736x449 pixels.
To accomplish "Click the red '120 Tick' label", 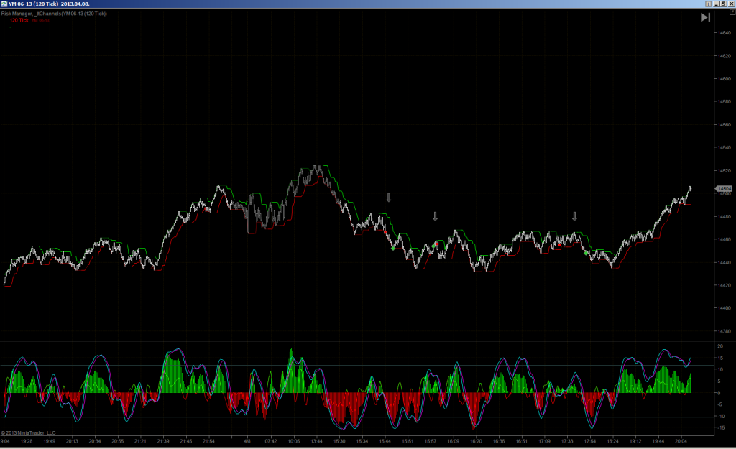I will [19, 20].
